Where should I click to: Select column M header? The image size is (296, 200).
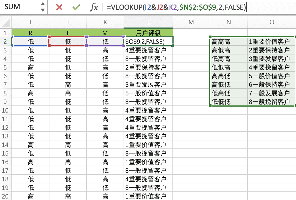191,22
